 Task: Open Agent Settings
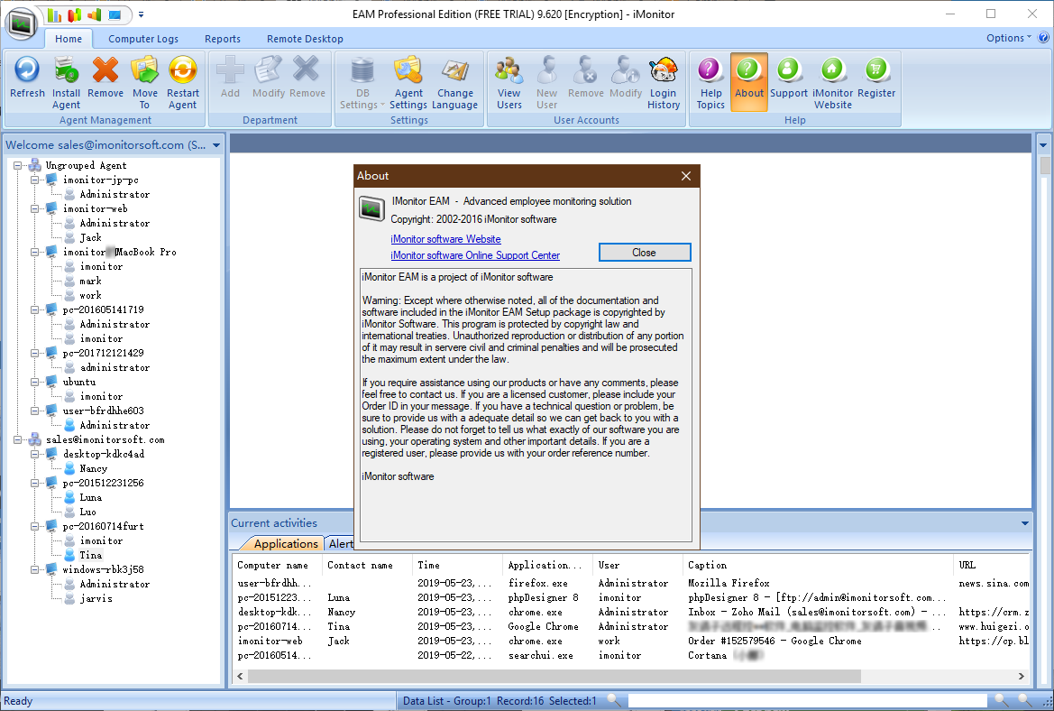click(408, 83)
